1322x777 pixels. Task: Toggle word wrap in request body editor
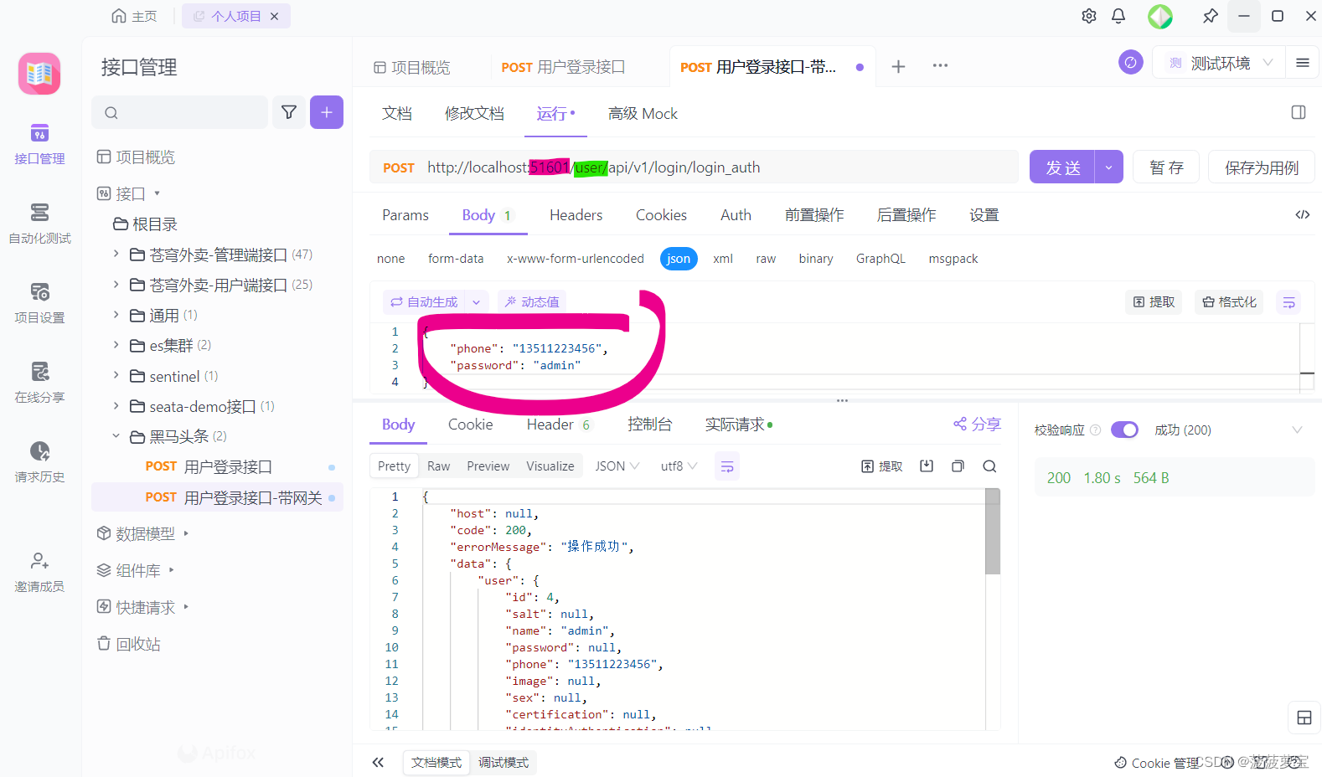pyautogui.click(x=1289, y=302)
